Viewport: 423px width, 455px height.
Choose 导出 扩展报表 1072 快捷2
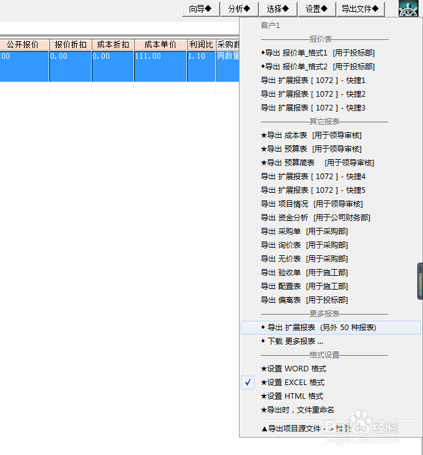(x=331, y=94)
